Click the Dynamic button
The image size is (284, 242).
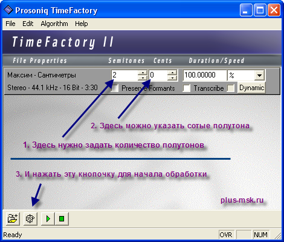click(251, 88)
